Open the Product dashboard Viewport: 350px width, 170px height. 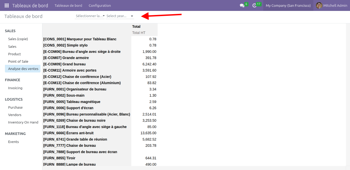click(14, 54)
